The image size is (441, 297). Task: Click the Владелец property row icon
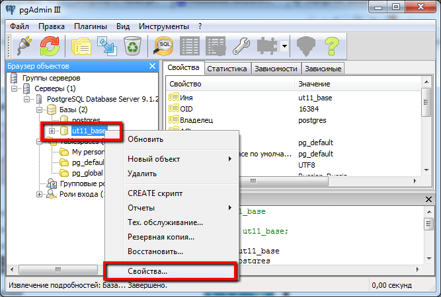173,119
